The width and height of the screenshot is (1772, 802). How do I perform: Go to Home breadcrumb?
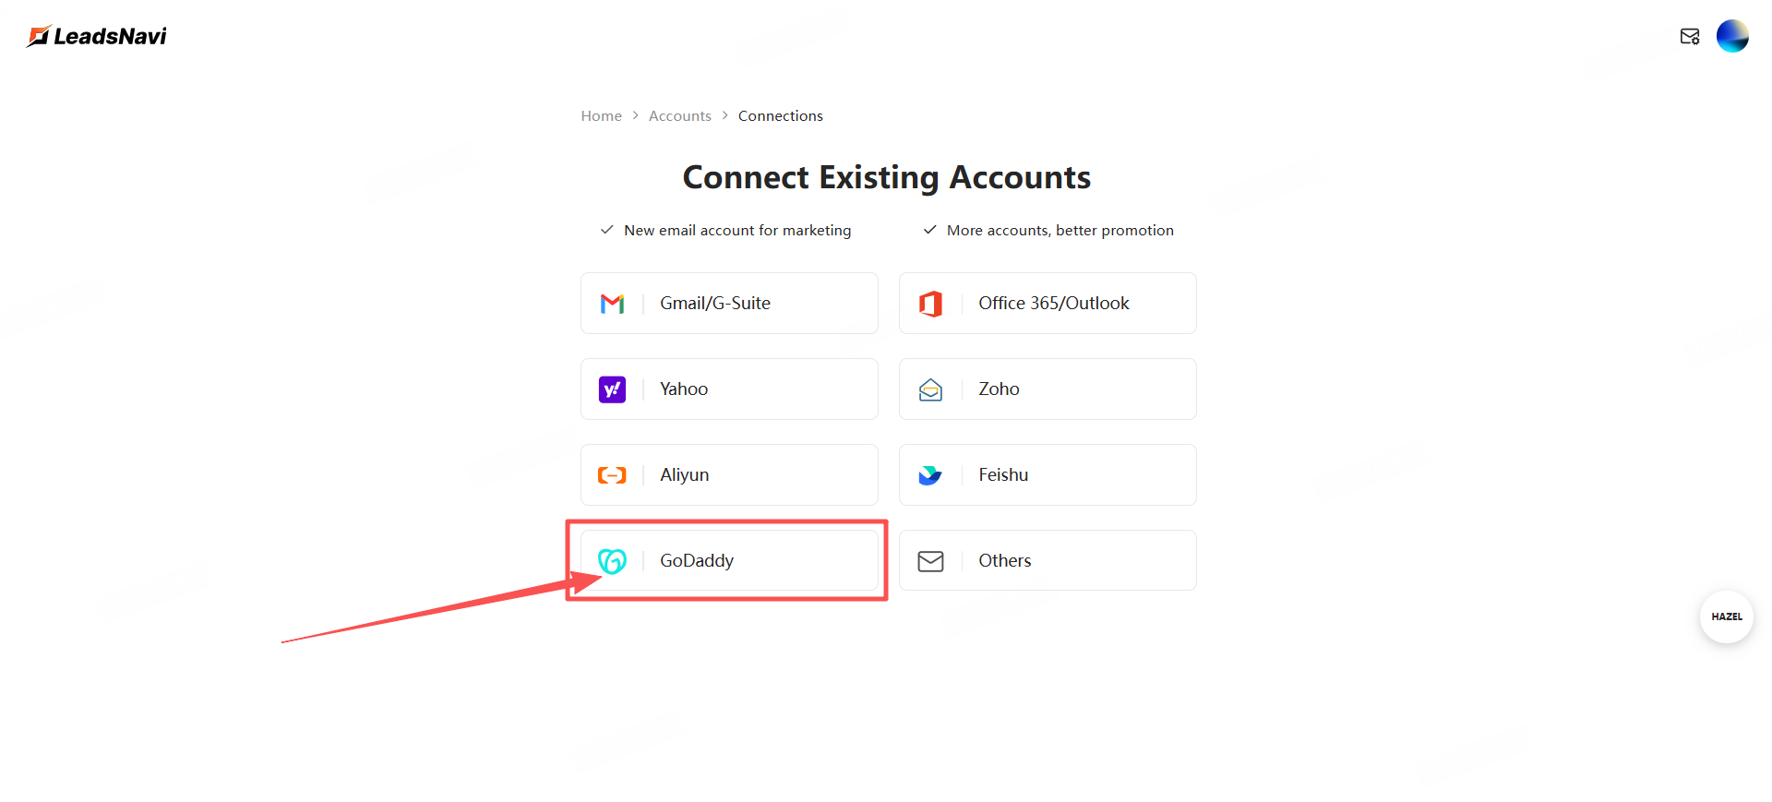pyautogui.click(x=601, y=116)
